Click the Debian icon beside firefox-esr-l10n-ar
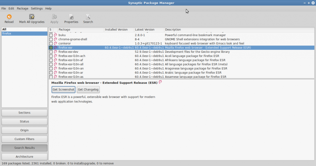This screenshot has height=166, width=316. click(x=55, y=73)
